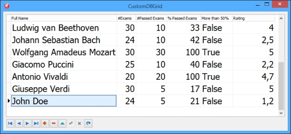Select the Wolfgang Amadeus Mozart name cell

(64, 52)
